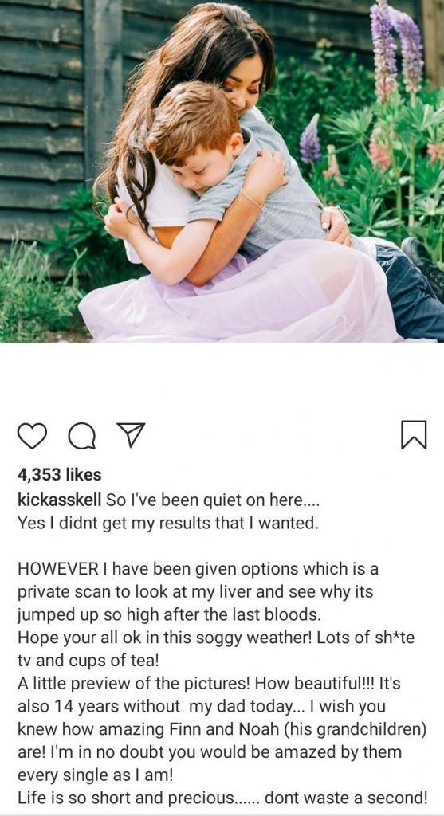Click the blank white area below the photo
The height and width of the screenshot is (816, 444).
coord(222,380)
